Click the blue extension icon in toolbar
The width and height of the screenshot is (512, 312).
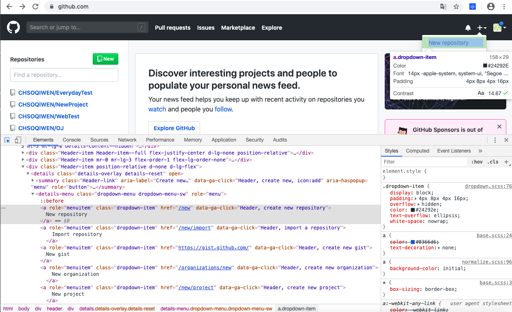point(473,7)
